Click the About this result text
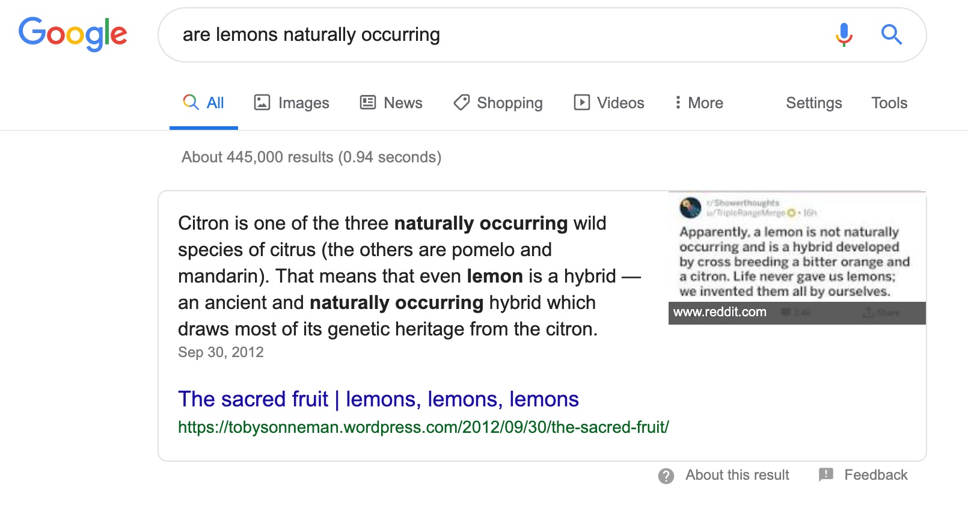 [x=737, y=475]
